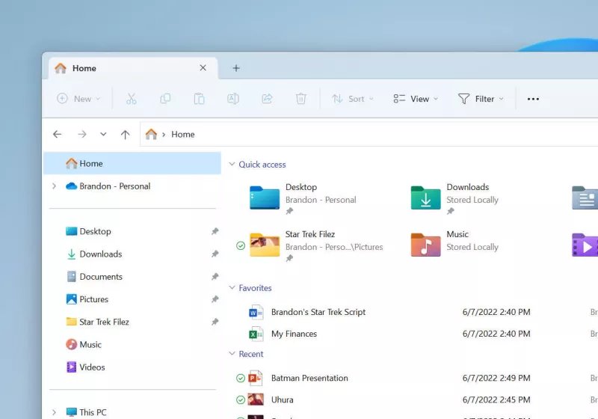Toggle pin beside sidebar Star Trek Filez
The image size is (598, 419).
tap(215, 322)
